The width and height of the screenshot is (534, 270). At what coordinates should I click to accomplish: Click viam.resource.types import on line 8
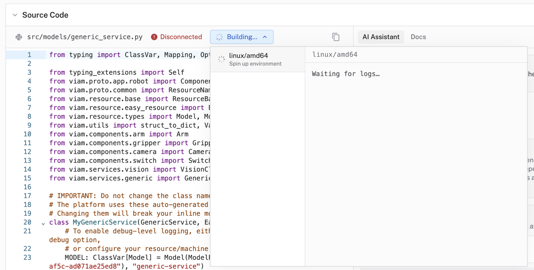pyautogui.click(x=129, y=116)
